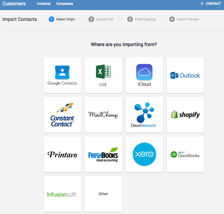The width and height of the screenshot is (224, 214).
Task: Import from Xero
Action: (144, 154)
